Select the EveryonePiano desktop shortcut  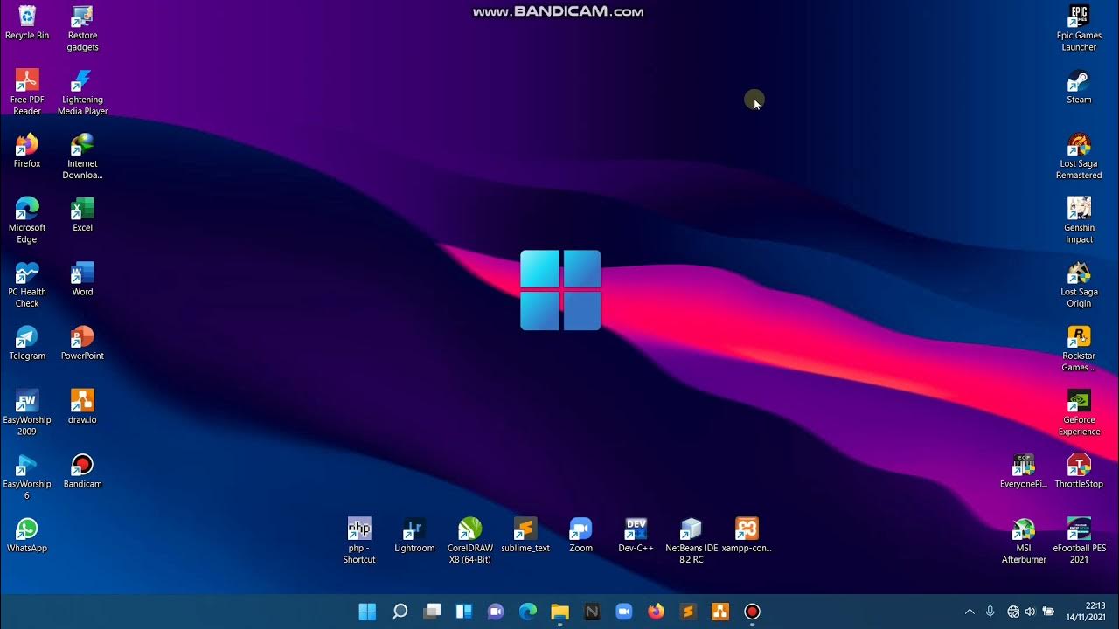pyautogui.click(x=1024, y=471)
